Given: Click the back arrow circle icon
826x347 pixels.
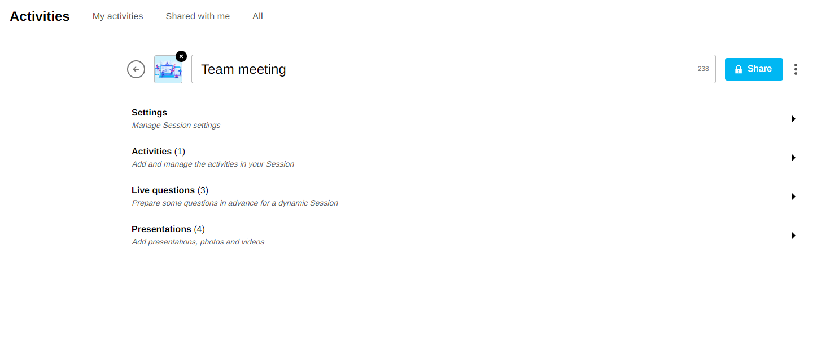Looking at the screenshot, I should coord(136,69).
